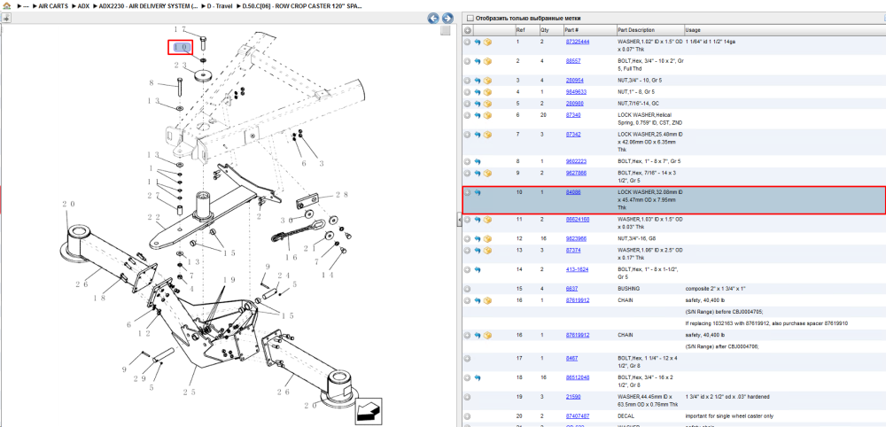Click blue arrow icon for Ref 1
Screen dimensions: 886x427
477,42
